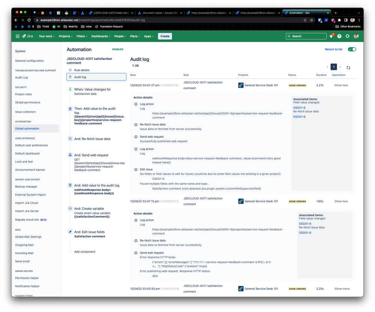Click the Return to list link

[x=334, y=49]
